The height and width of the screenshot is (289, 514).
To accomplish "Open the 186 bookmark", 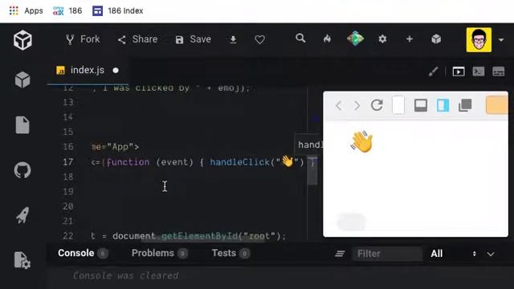I will tap(67, 10).
